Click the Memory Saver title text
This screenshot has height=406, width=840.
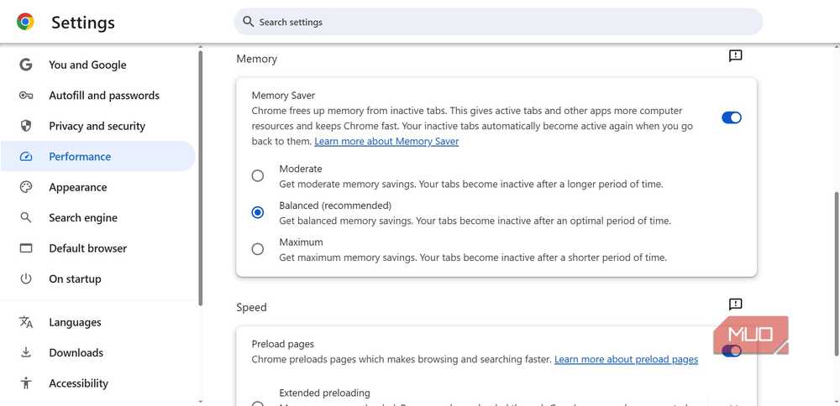283,96
